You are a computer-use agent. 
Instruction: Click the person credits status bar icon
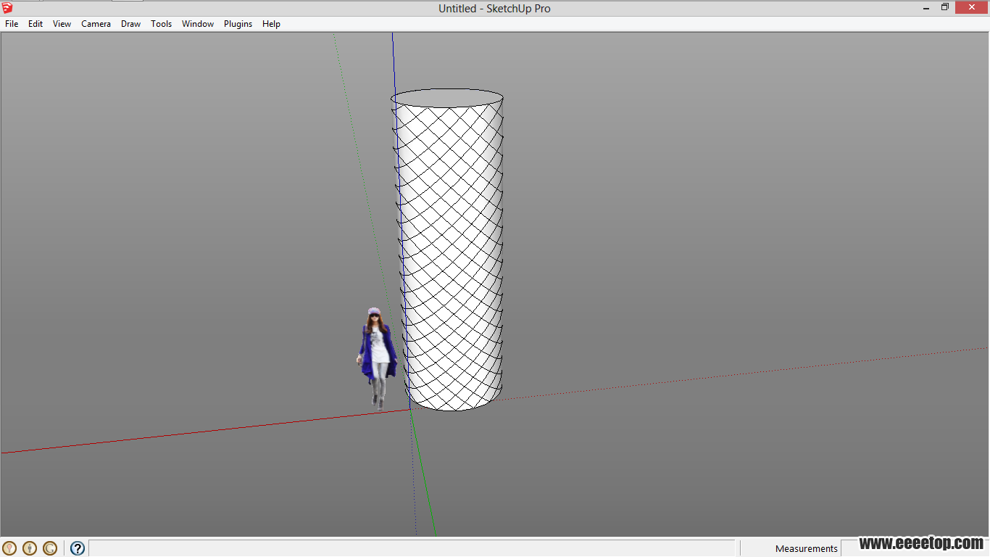(x=30, y=548)
